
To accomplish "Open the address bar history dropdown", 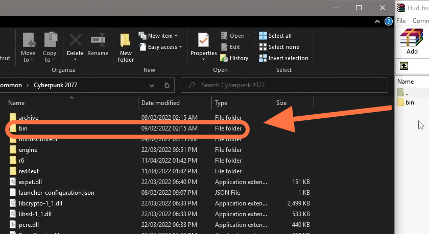I will point(152,86).
